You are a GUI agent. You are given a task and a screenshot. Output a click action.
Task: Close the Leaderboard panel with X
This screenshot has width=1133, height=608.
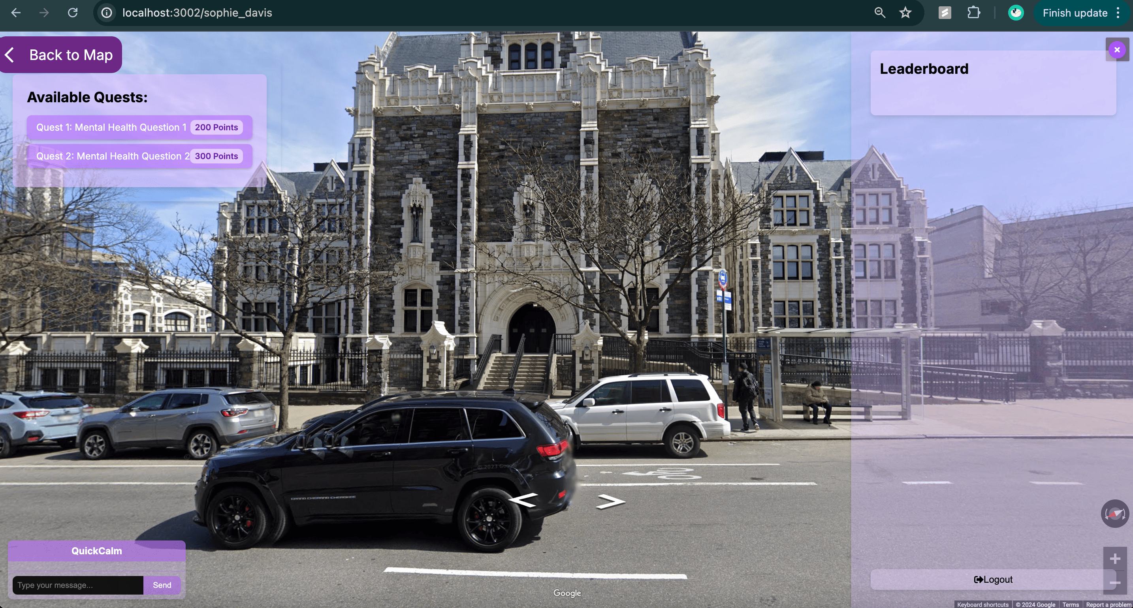pos(1117,50)
